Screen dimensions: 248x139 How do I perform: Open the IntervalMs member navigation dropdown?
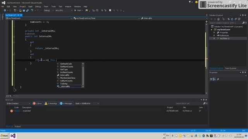pyautogui.click(x=174, y=18)
